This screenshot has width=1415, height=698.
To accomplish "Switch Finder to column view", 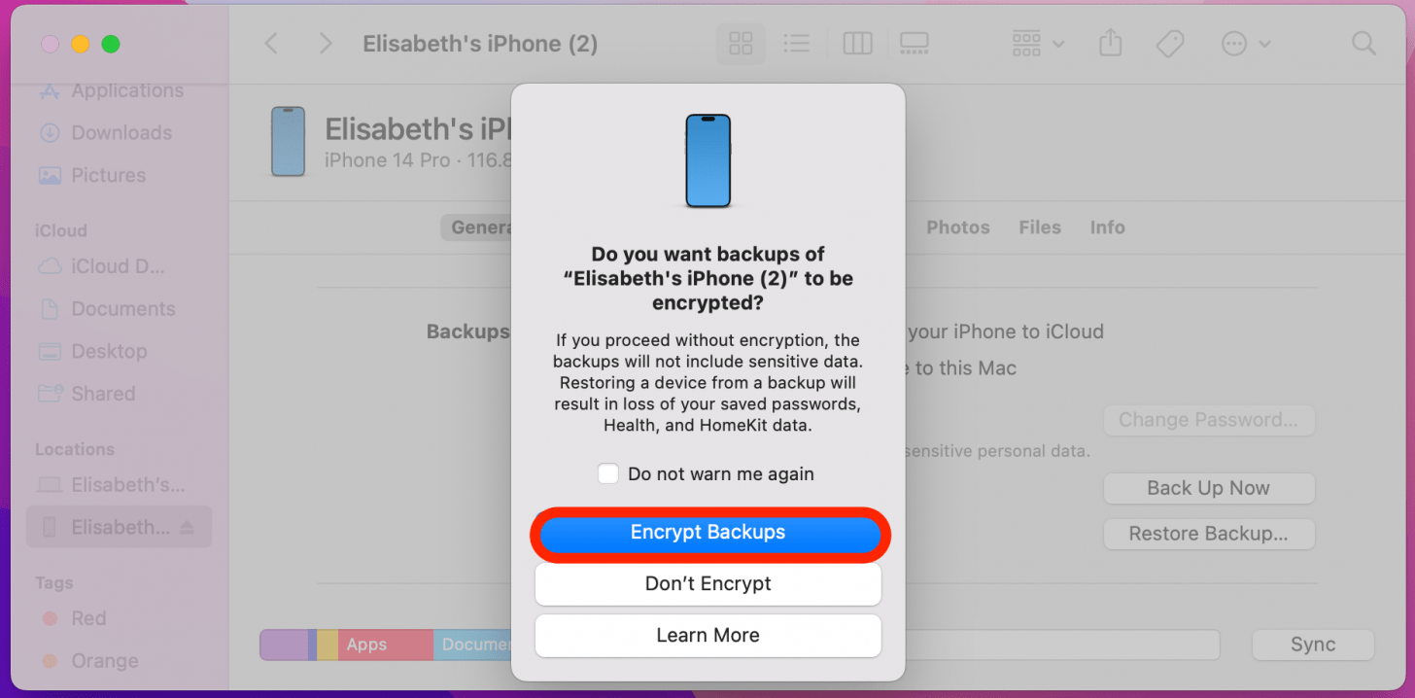I will pyautogui.click(x=857, y=44).
